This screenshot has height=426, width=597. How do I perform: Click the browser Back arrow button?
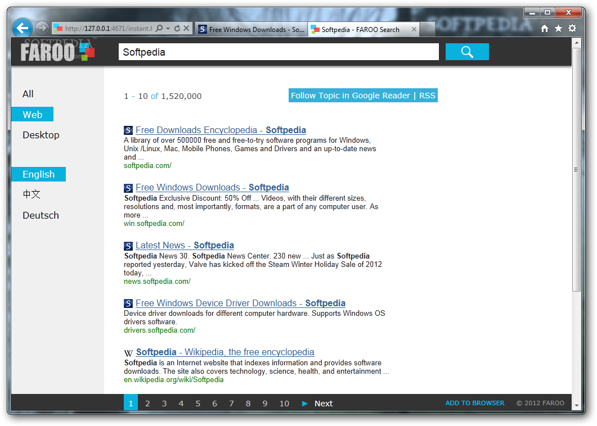(22, 28)
